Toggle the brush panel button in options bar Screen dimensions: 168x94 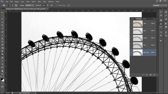[x=16, y=5]
